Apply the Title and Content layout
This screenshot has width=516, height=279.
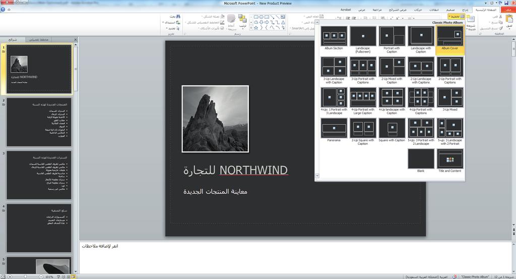click(x=449, y=161)
